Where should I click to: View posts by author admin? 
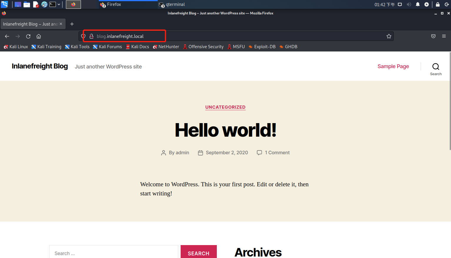tap(182, 153)
